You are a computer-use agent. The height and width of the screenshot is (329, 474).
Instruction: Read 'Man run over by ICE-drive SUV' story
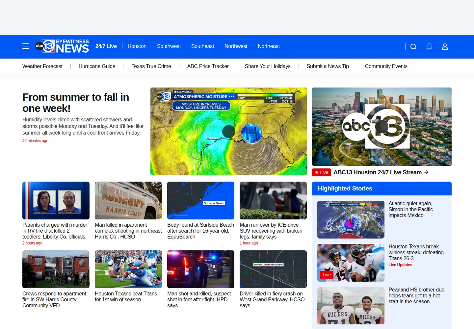coord(271,231)
